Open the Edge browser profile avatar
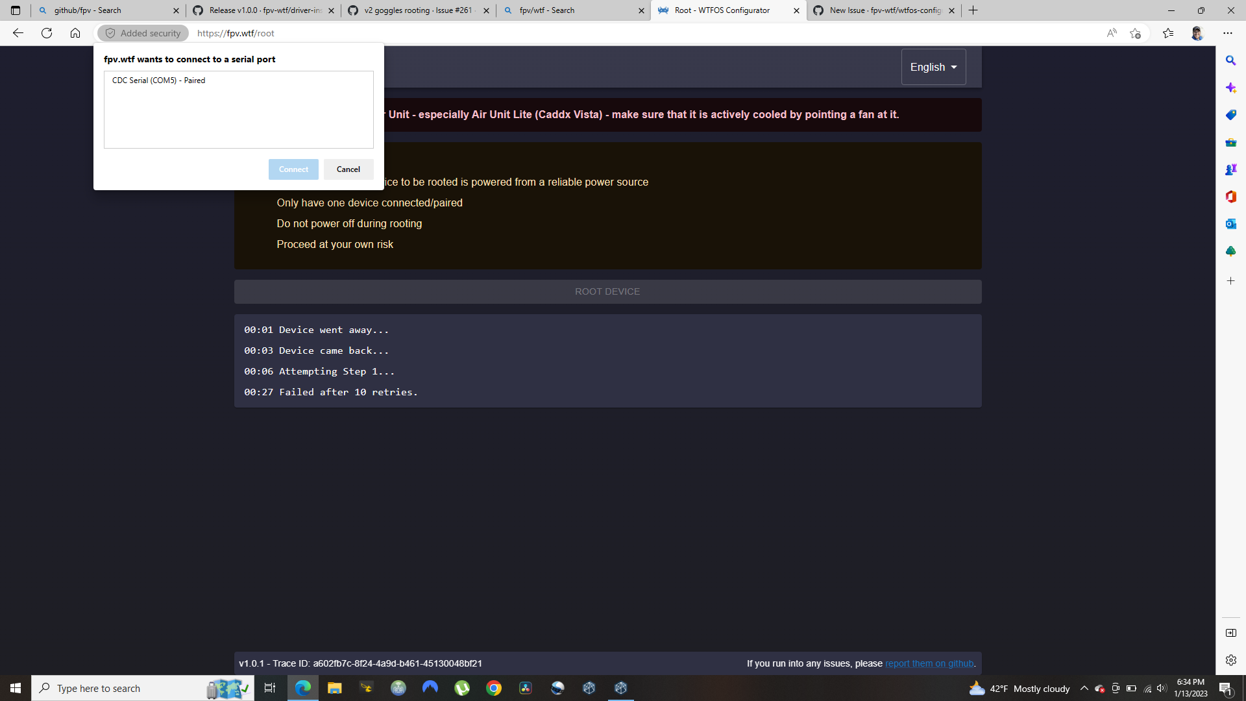 (1197, 33)
